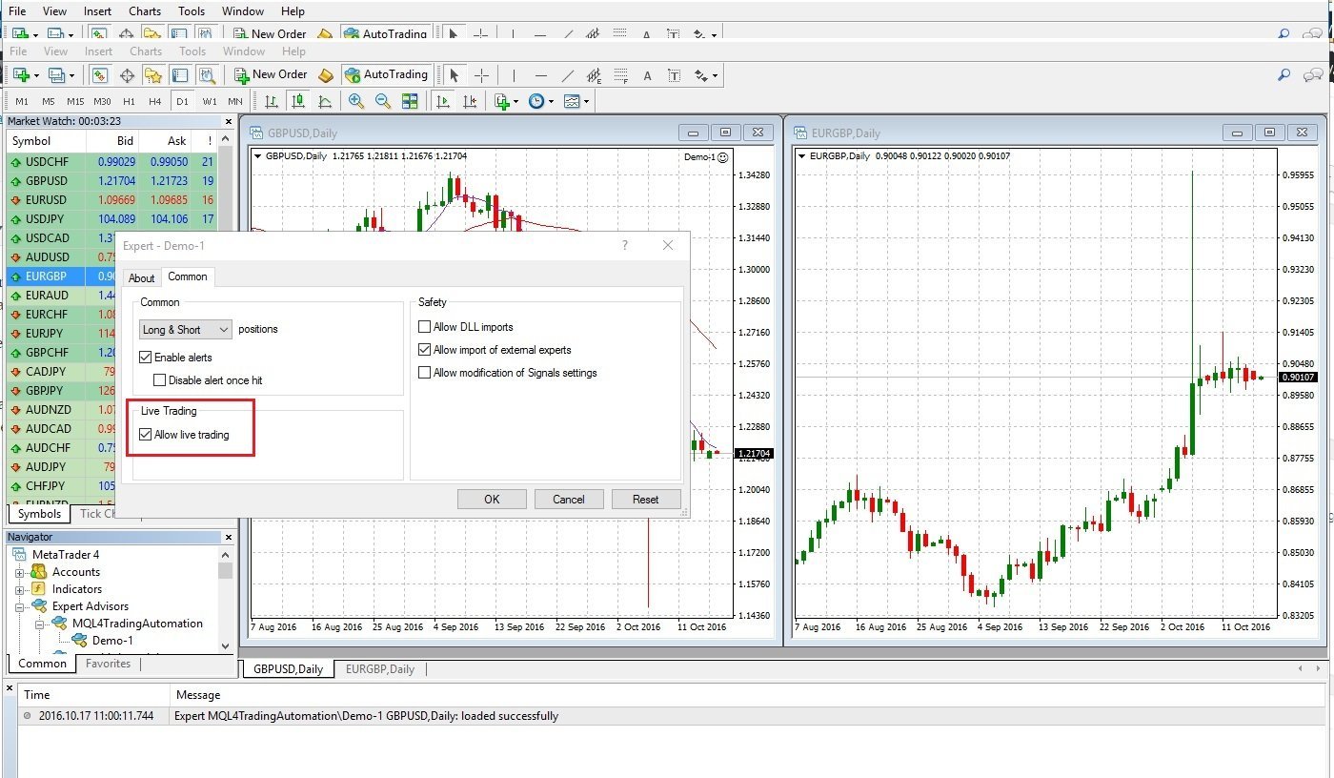Uncheck Allow import of external experts
The image size is (1334, 778).
click(425, 350)
